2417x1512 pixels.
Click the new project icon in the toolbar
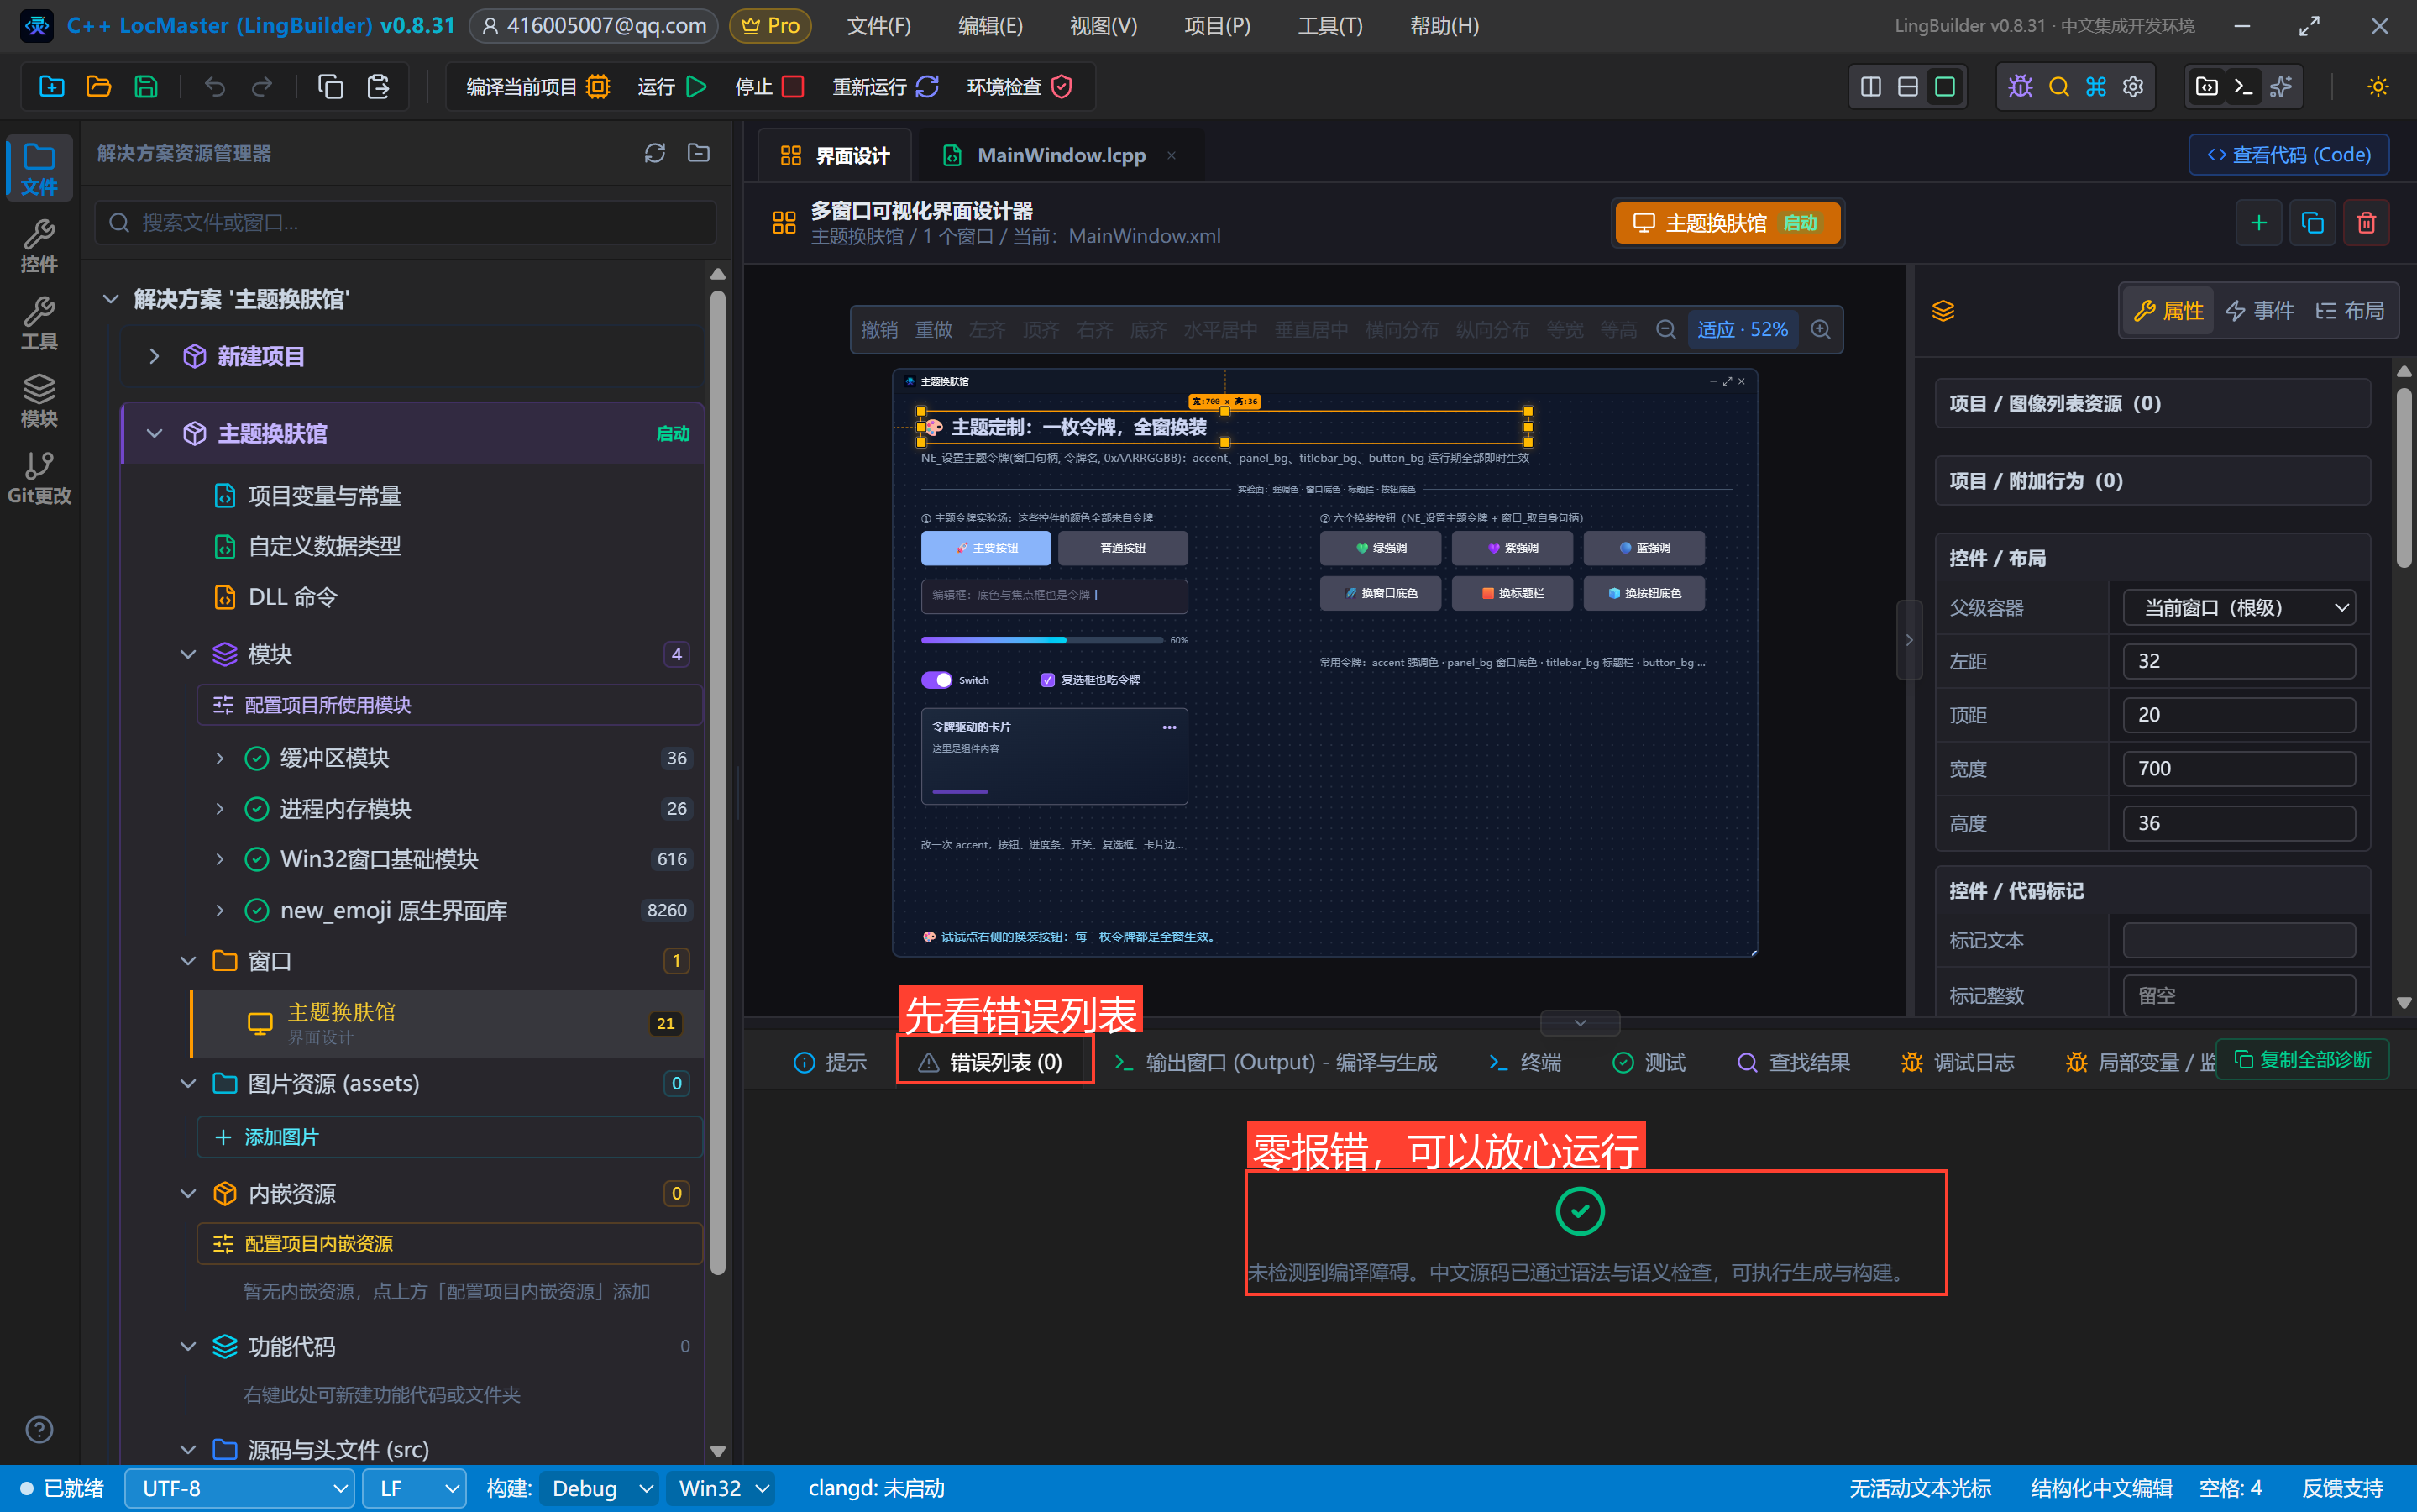(x=52, y=87)
